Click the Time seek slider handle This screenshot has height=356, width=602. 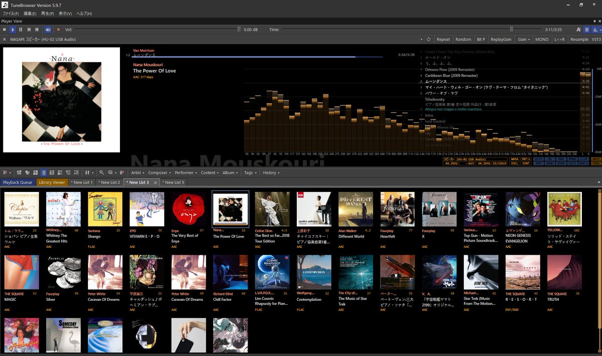512,30
